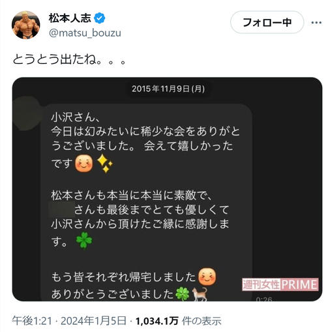326x332 pixels.
Task: Open the 午後1:21 post time link
Action: [x=32, y=321]
